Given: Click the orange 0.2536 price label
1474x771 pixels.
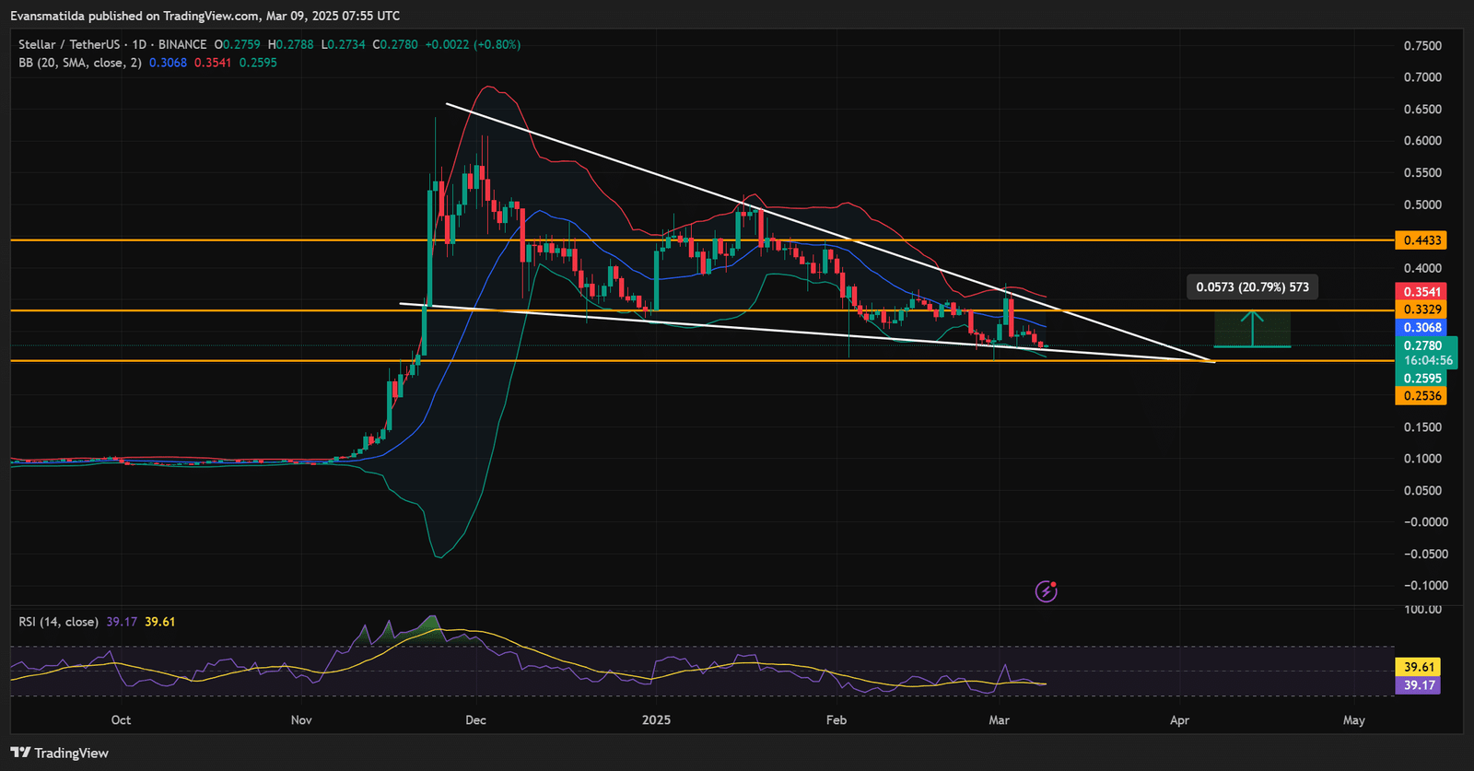Looking at the screenshot, I should tap(1420, 396).
